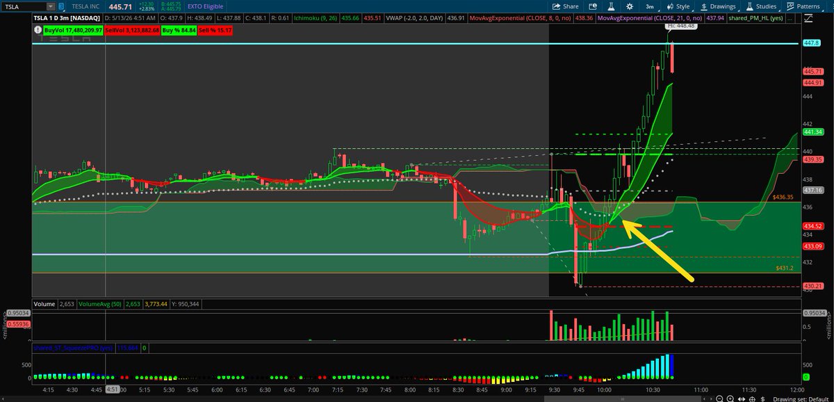Open the Style menu

tap(678, 6)
